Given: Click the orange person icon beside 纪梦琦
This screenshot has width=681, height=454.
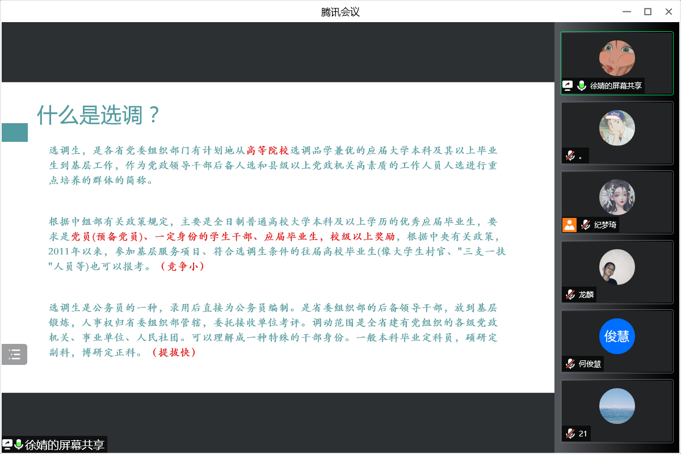Looking at the screenshot, I should click(569, 225).
